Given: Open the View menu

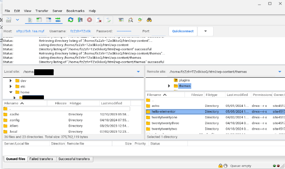Looking at the screenshot, I should [x=27, y=11].
